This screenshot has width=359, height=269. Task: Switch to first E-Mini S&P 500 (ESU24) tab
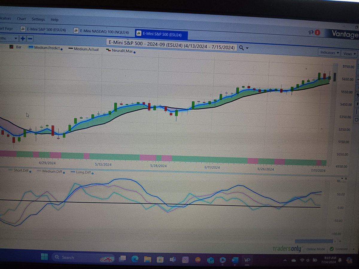(43, 30)
